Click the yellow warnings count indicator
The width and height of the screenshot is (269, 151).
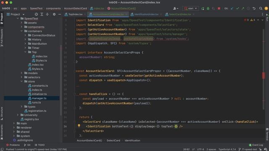click(x=253, y=20)
